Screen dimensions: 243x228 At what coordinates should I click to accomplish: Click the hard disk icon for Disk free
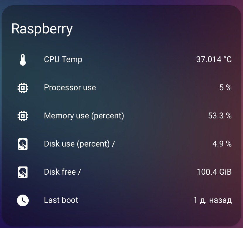click(x=23, y=172)
